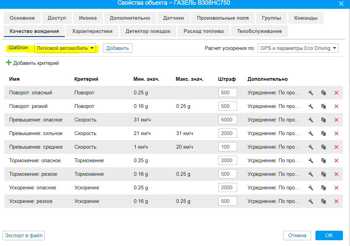Close the object properties dialog
This screenshot has height=246, width=350.
pyautogui.click(x=341, y=3)
